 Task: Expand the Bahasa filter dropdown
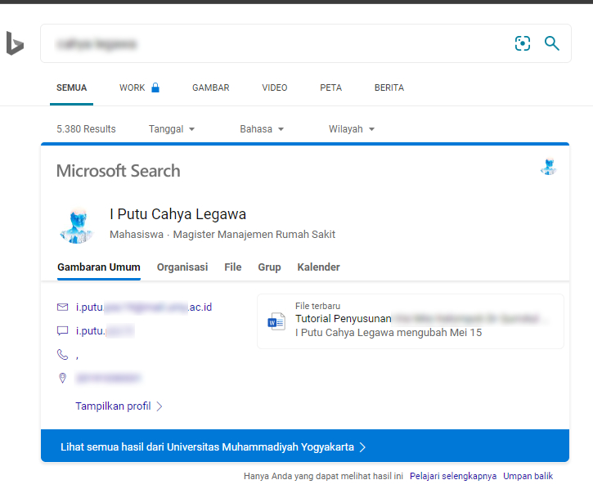(262, 129)
